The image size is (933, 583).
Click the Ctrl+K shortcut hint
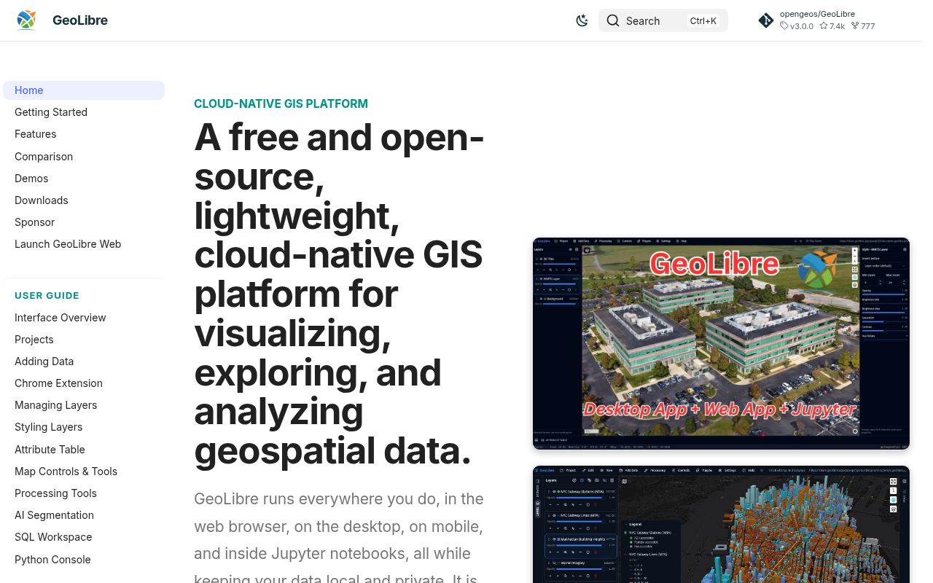(703, 20)
